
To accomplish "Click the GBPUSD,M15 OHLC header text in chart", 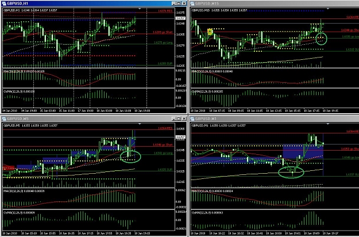I will [219, 10].
